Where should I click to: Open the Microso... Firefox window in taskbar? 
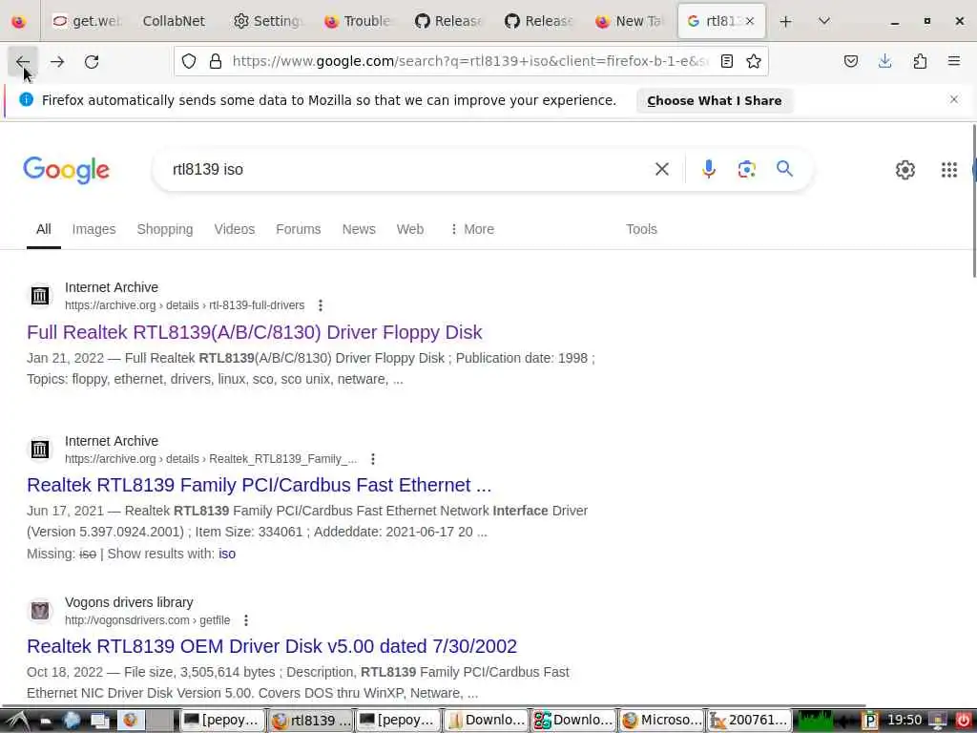tap(662, 720)
